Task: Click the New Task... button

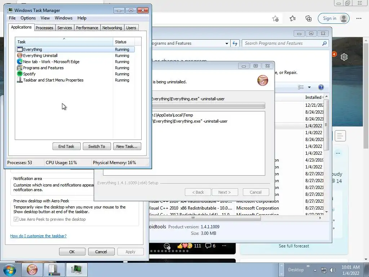Action: tap(127, 146)
